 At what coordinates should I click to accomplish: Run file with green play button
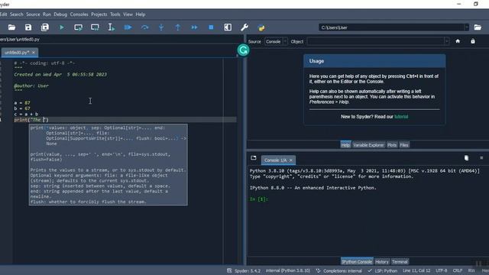pyautogui.click(x=62, y=27)
